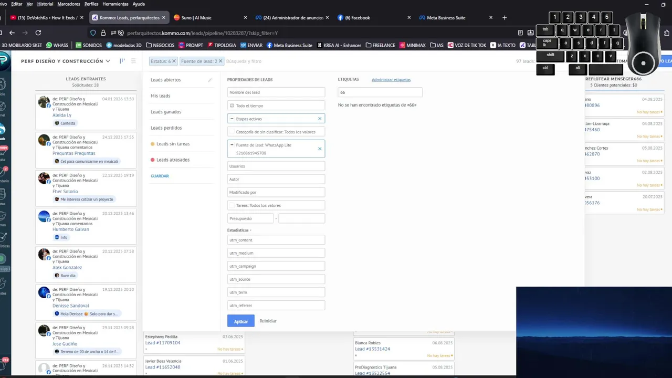This screenshot has width=672, height=378.
Task: Open the Historial menu in the browser menu bar
Action: tap(45, 4)
